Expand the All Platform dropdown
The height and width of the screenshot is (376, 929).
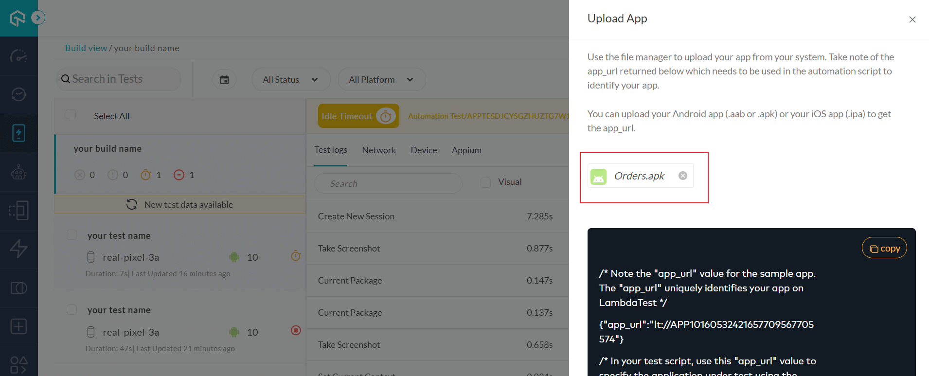[x=381, y=80]
